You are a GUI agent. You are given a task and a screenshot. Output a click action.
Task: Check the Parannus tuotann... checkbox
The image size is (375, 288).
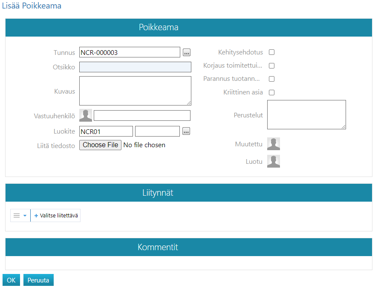click(x=271, y=79)
